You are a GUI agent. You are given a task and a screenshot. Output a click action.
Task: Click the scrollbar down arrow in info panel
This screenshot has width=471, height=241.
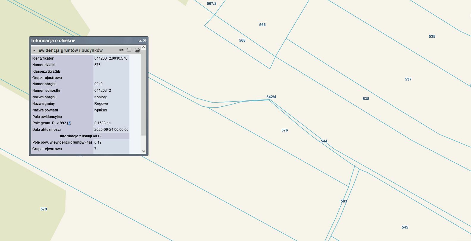pos(143,151)
